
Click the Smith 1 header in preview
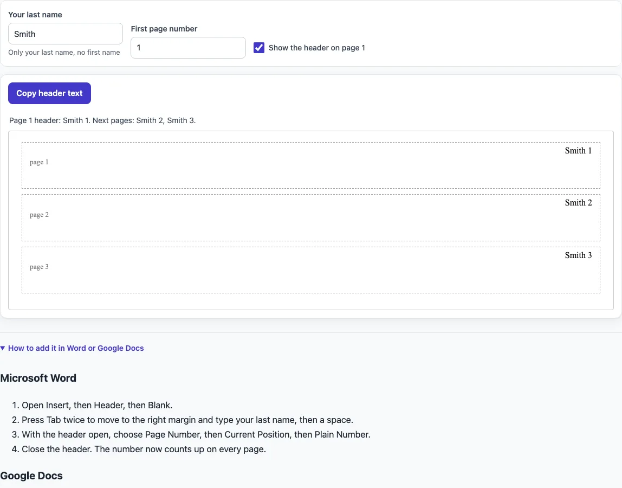tap(578, 151)
